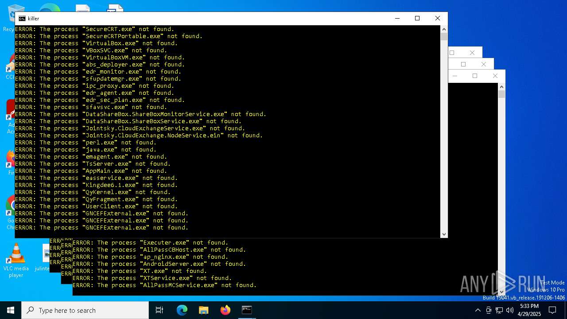Close the middle background console window

click(x=484, y=64)
